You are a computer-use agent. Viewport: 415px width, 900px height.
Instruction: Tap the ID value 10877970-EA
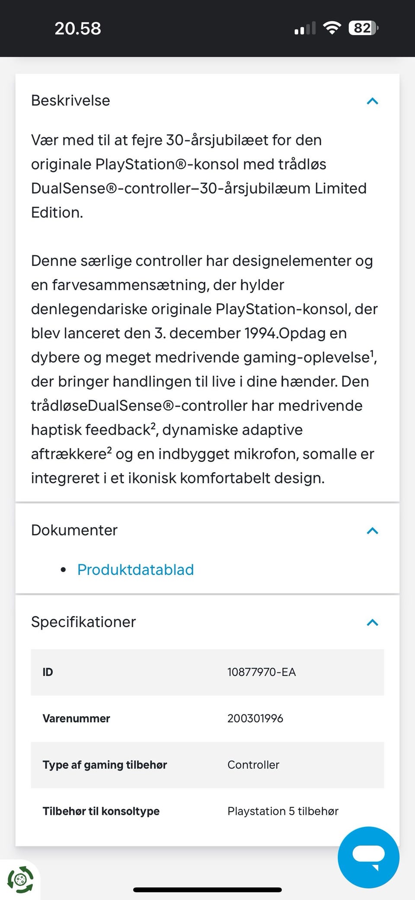262,672
